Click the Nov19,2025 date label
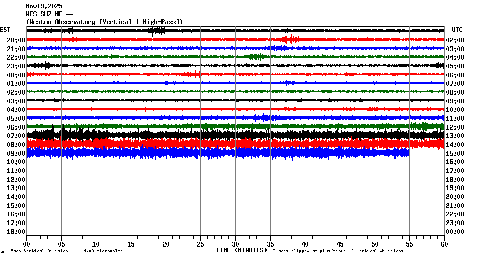Screen dimensions: 486x258 [43, 6]
